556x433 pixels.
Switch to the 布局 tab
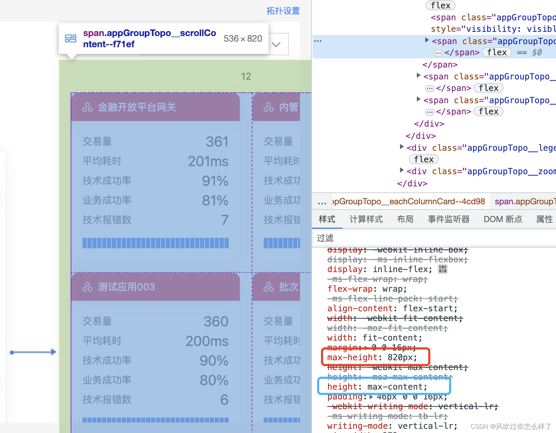(405, 219)
